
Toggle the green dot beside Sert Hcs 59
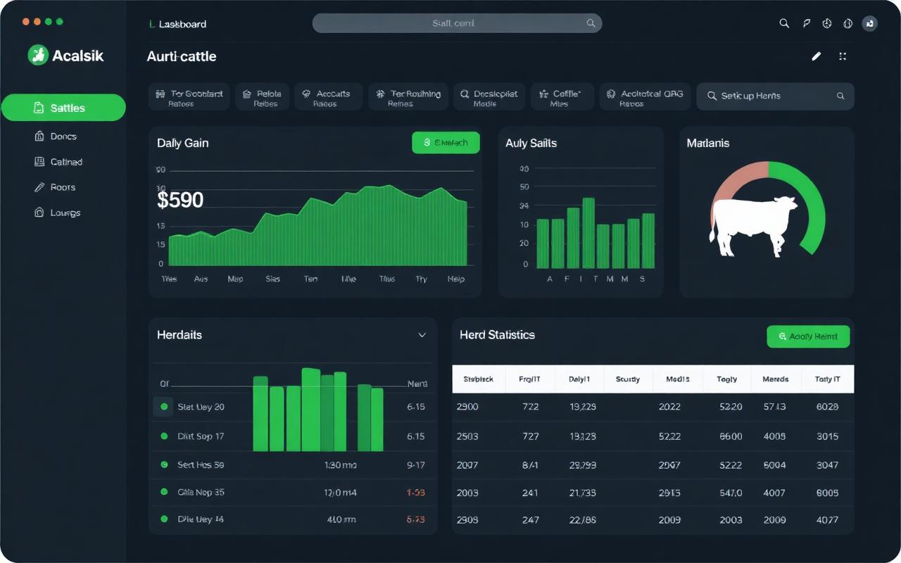tap(164, 464)
